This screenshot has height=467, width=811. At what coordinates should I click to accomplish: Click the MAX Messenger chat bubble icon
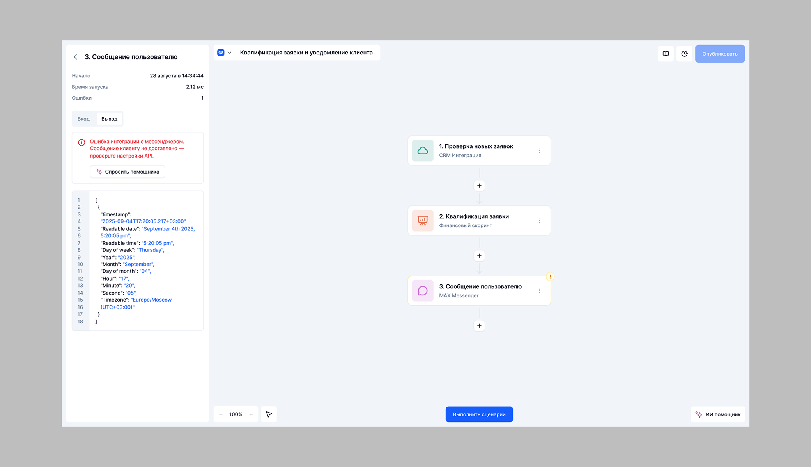tap(423, 291)
